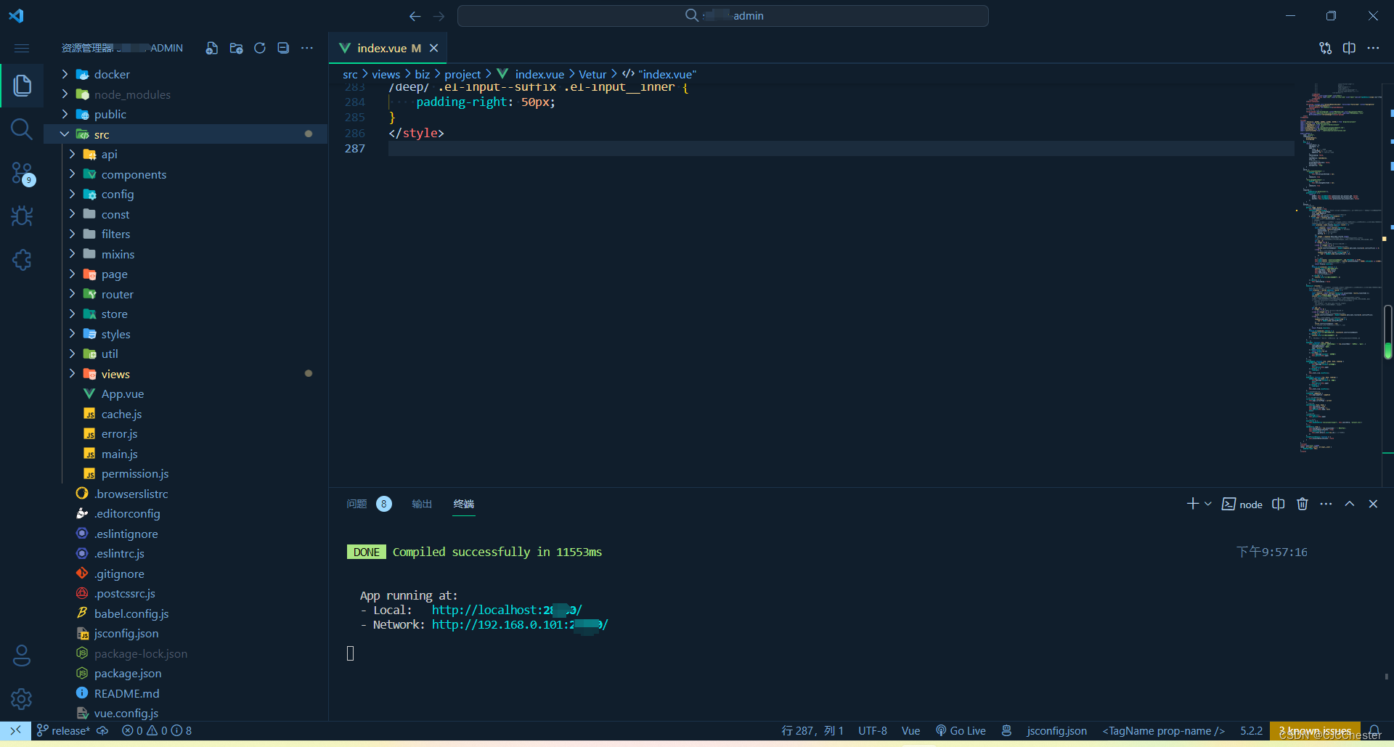1394x747 pixels.
Task: Open the Split Editor icon
Action: click(1350, 48)
